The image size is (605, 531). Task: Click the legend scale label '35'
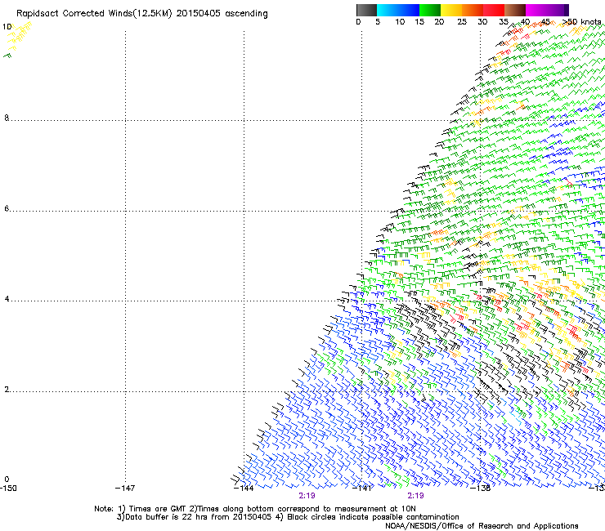(x=504, y=22)
